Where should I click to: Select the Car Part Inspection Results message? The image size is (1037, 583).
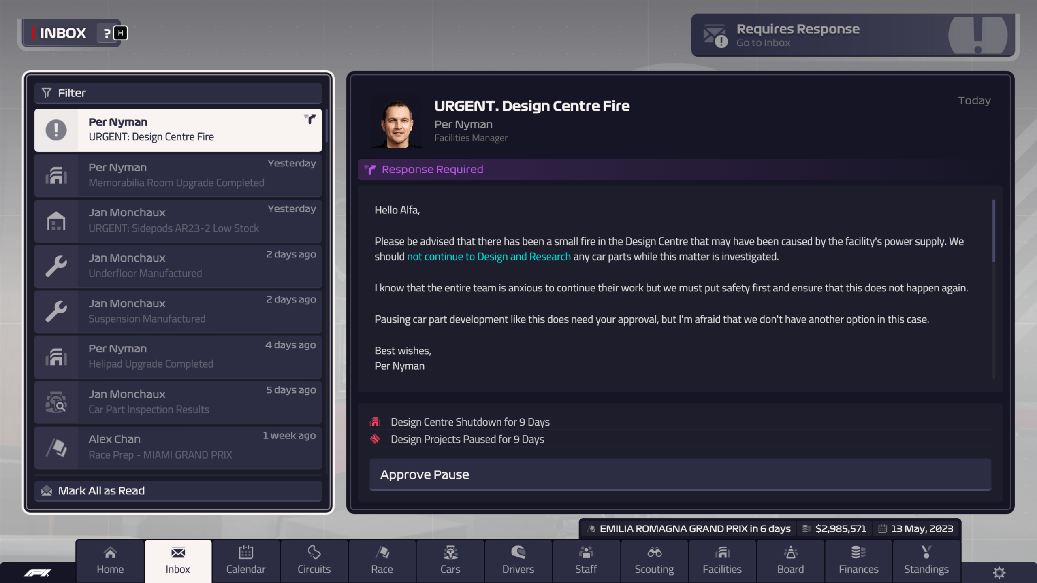click(178, 402)
